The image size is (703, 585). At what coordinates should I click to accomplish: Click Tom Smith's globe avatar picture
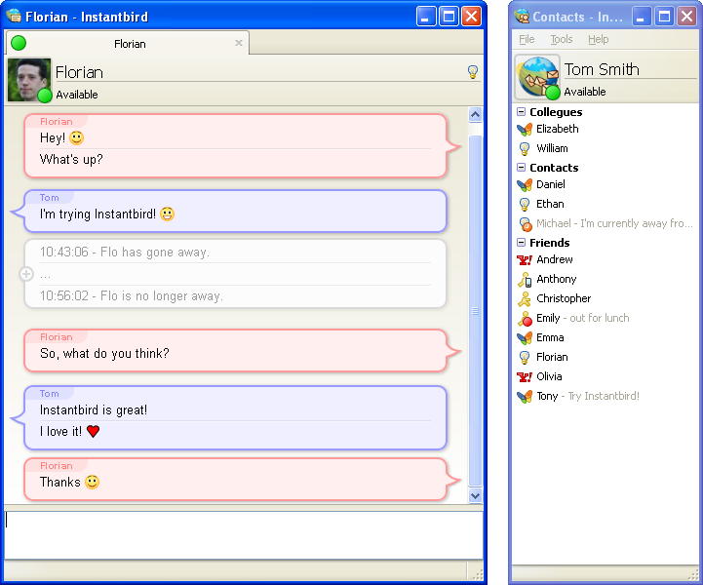click(537, 76)
